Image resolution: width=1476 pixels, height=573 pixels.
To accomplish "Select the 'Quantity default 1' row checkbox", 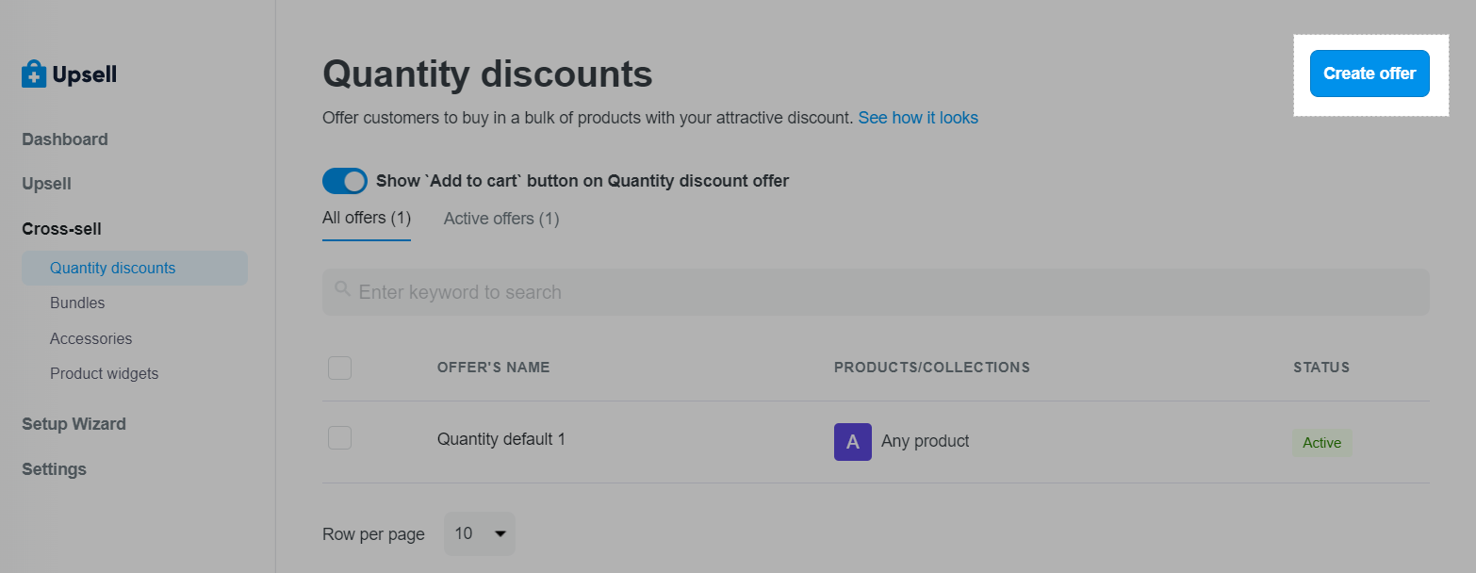I will pos(339,437).
